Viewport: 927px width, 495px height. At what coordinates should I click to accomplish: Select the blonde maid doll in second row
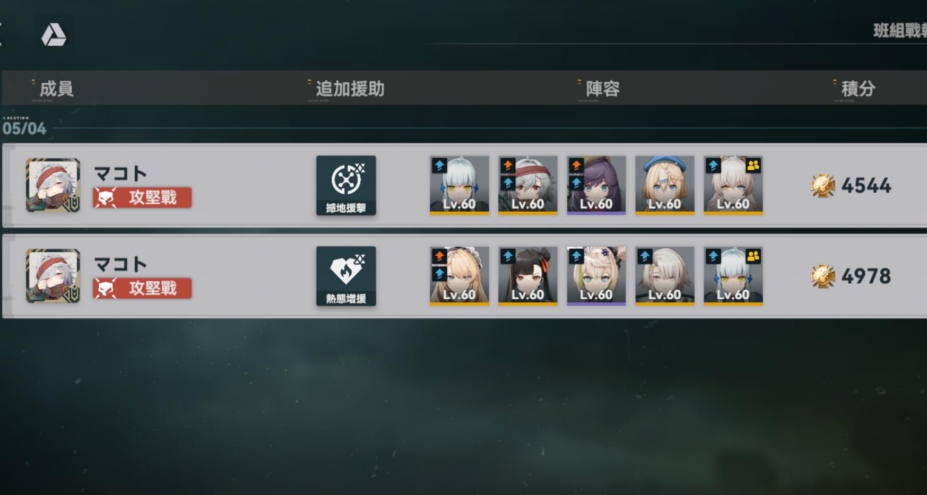459,276
